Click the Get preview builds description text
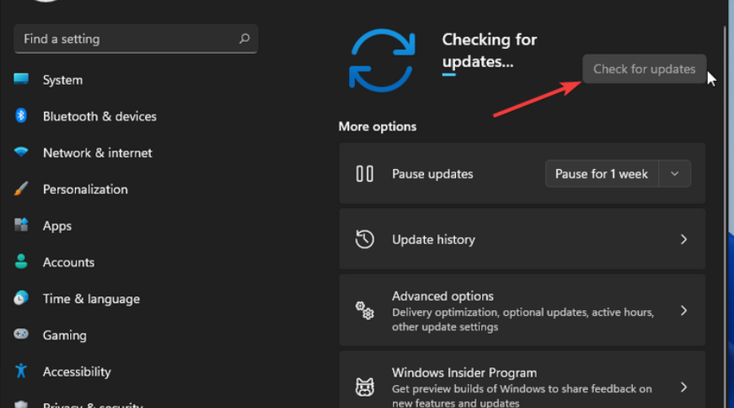This screenshot has height=408, width=734. pyautogui.click(x=522, y=396)
